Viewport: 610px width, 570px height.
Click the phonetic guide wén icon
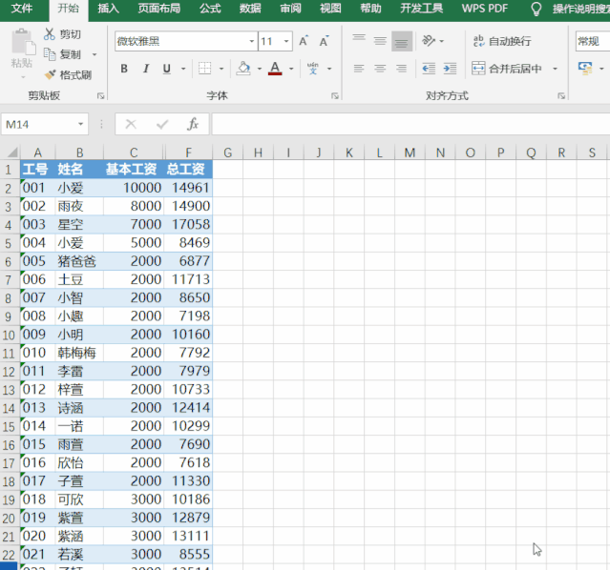pyautogui.click(x=313, y=69)
